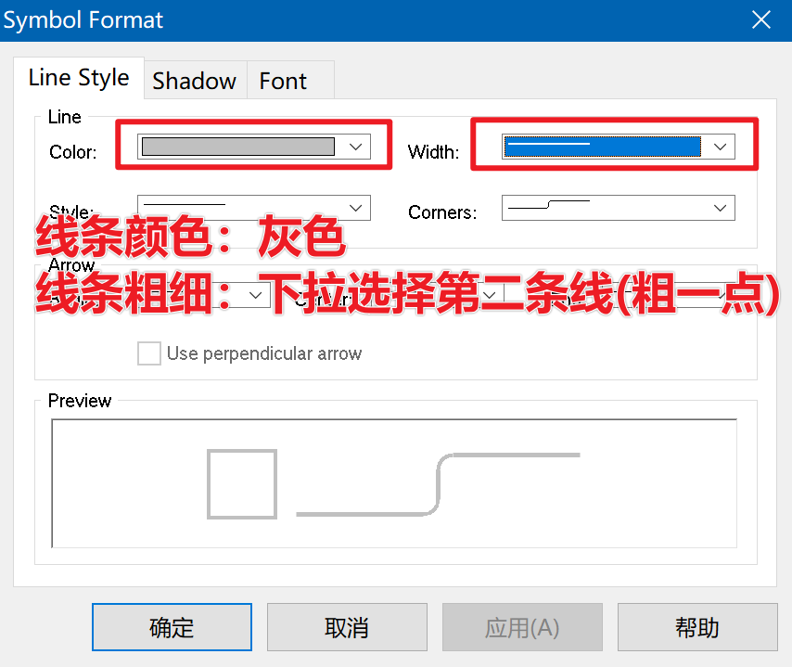Open the Width dropdown chevron
The height and width of the screenshot is (667, 792).
pos(721,147)
